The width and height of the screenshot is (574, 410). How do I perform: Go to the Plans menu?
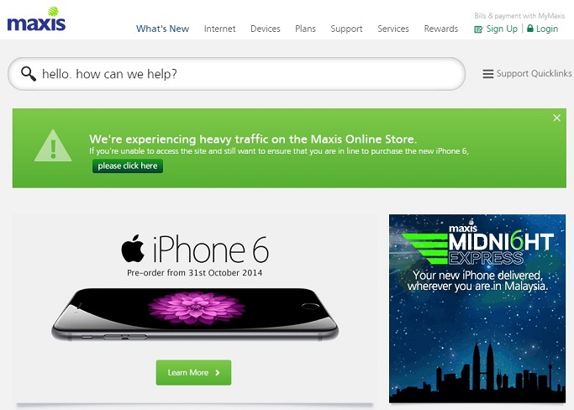coord(305,29)
